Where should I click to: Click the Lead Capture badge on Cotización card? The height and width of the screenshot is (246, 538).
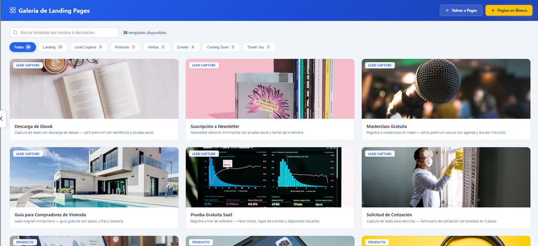pos(380,154)
